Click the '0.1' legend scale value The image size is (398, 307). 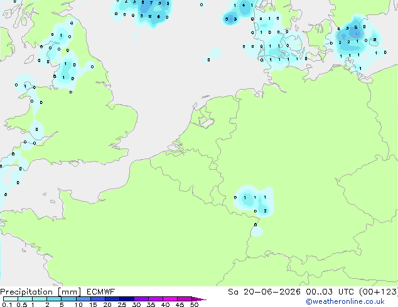pos(8,304)
